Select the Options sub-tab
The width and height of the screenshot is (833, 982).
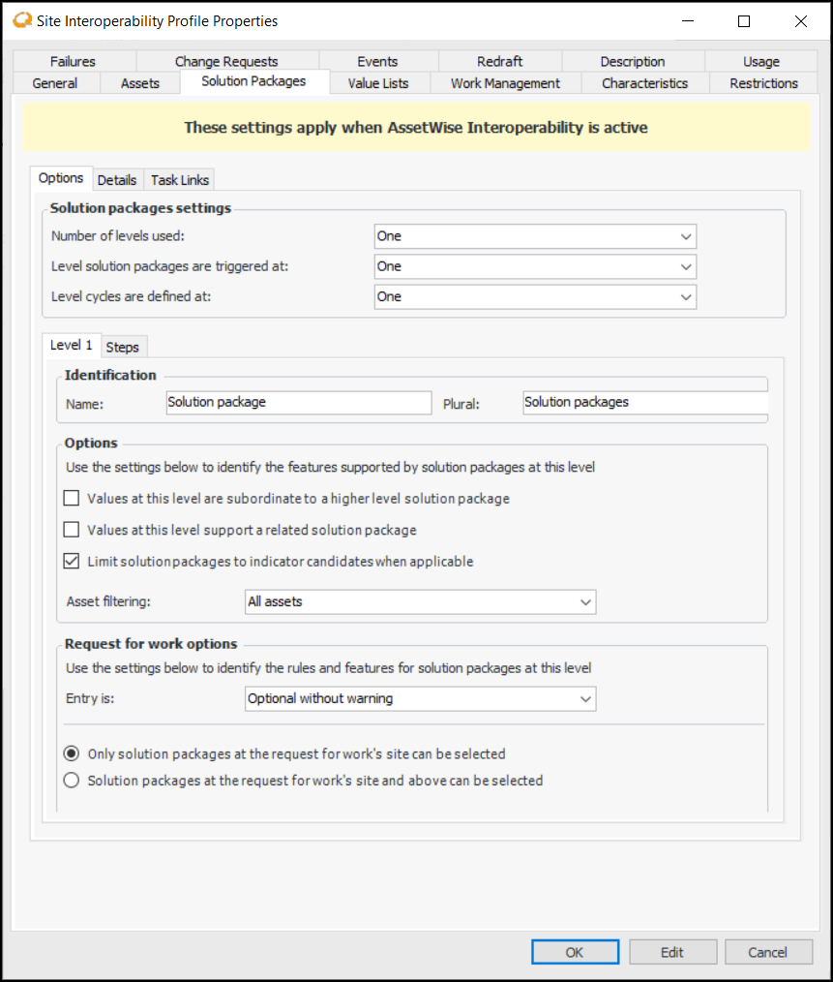[61, 178]
